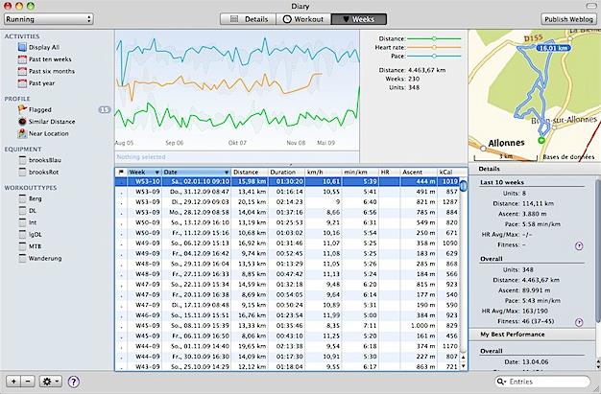Open the Running sport dropdown
The height and width of the screenshot is (394, 601).
(x=49, y=19)
